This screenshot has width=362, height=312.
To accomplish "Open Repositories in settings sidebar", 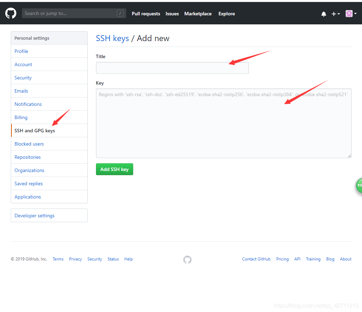I will click(x=49, y=157).
